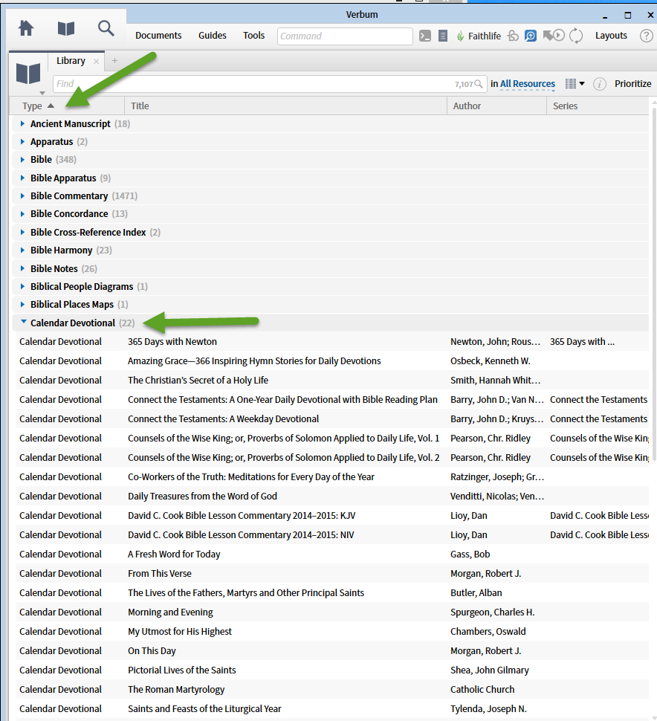This screenshot has height=721, width=657.
Task: Open the library view mode grid dropdown
Action: click(575, 84)
